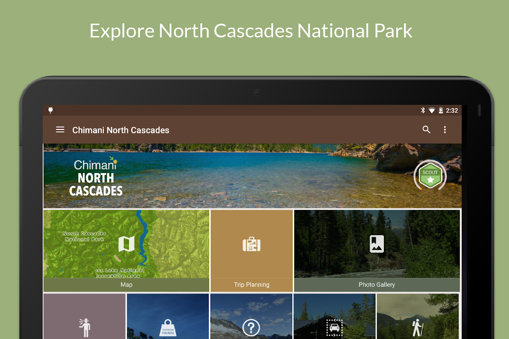Click the photo gallery bookmark-image icon
Viewport: 509px width, 339px height.
coord(377,244)
